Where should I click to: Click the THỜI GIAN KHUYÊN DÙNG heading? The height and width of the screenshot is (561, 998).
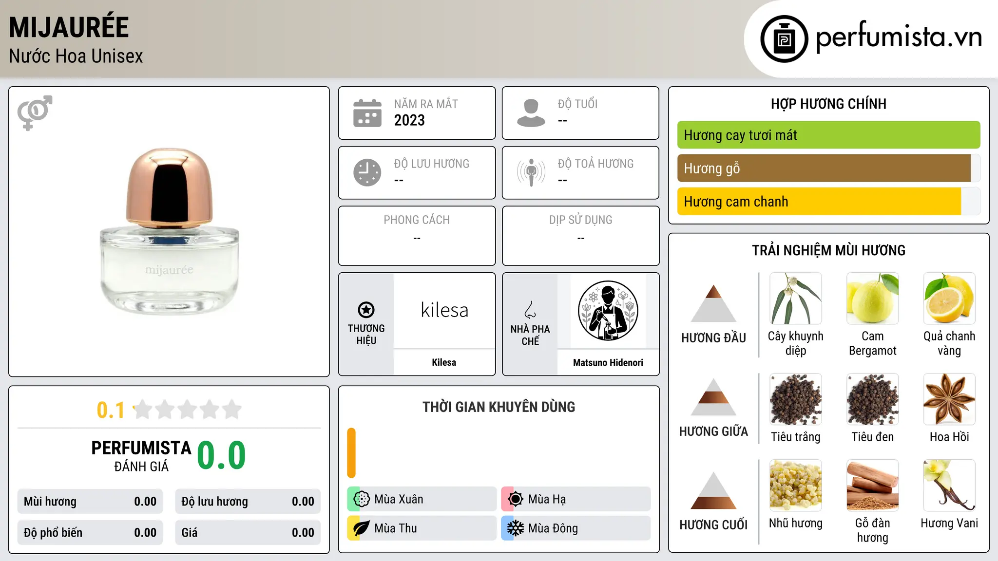499,407
